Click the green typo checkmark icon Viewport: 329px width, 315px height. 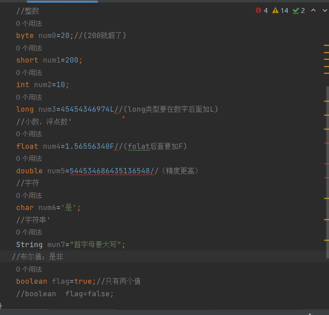(296, 11)
